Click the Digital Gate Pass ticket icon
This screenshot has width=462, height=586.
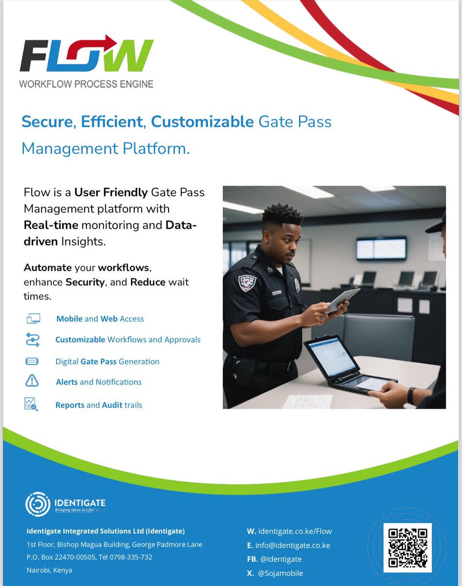[32, 361]
